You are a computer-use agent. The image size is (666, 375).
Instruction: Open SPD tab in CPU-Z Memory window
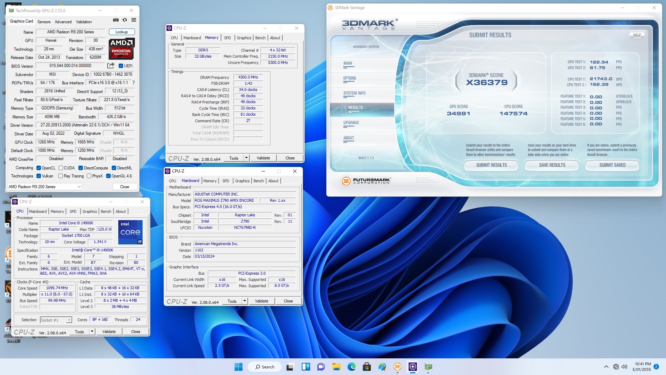coord(228,38)
